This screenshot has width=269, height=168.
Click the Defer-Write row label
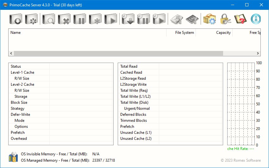(21, 115)
